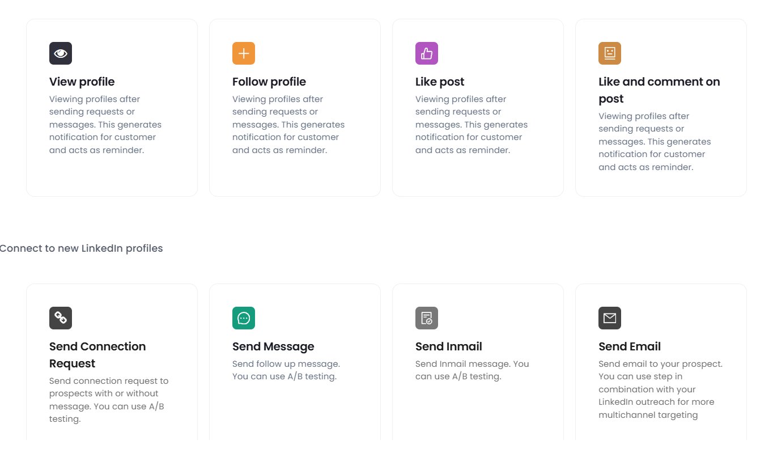Select the Like and comment on post card
This screenshot has height=453, width=773.
(661, 107)
